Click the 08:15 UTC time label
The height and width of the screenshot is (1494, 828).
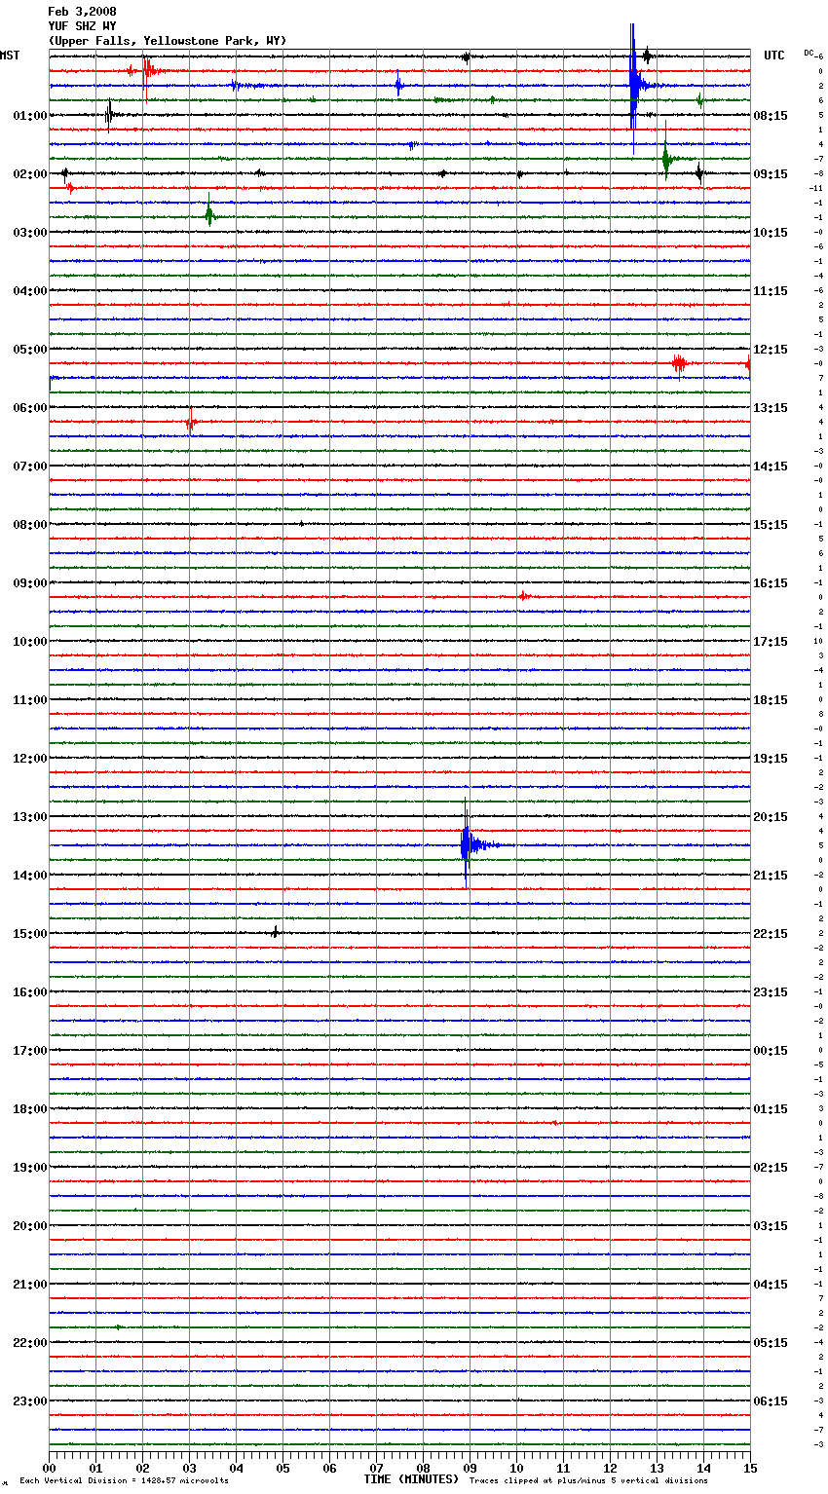(x=771, y=116)
